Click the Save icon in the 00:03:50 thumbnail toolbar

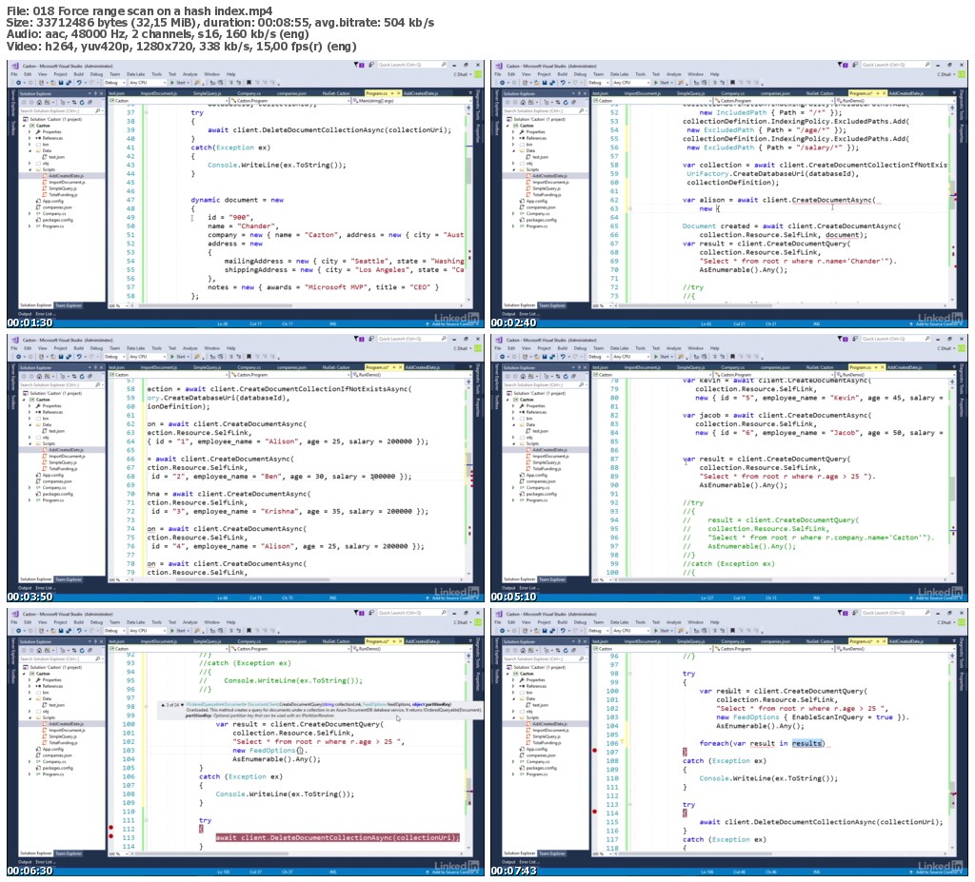(x=61, y=357)
